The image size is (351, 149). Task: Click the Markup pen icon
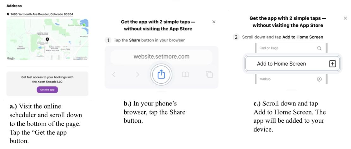pos(319,79)
